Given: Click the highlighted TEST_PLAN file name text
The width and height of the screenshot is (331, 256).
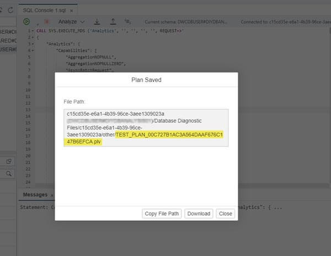Looking at the screenshot, I should coord(145,138).
